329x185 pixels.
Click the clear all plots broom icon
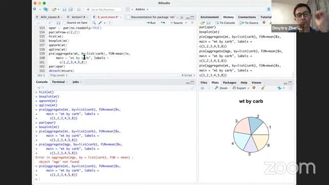(x=263, y=88)
